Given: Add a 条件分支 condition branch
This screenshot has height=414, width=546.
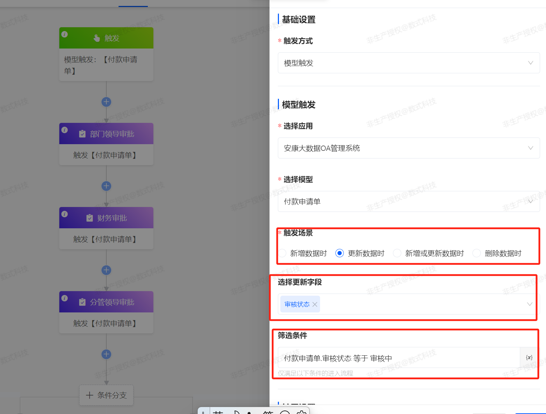Looking at the screenshot, I should coord(106,395).
